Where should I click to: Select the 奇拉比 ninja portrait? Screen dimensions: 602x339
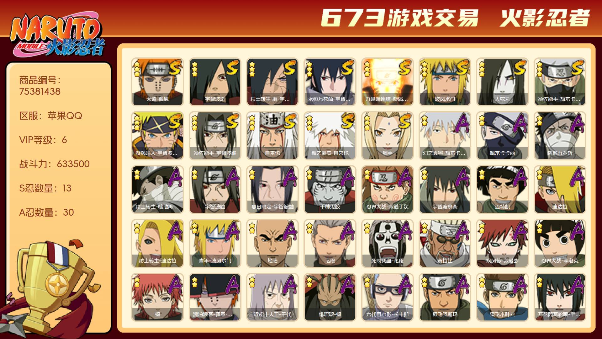[445, 243]
